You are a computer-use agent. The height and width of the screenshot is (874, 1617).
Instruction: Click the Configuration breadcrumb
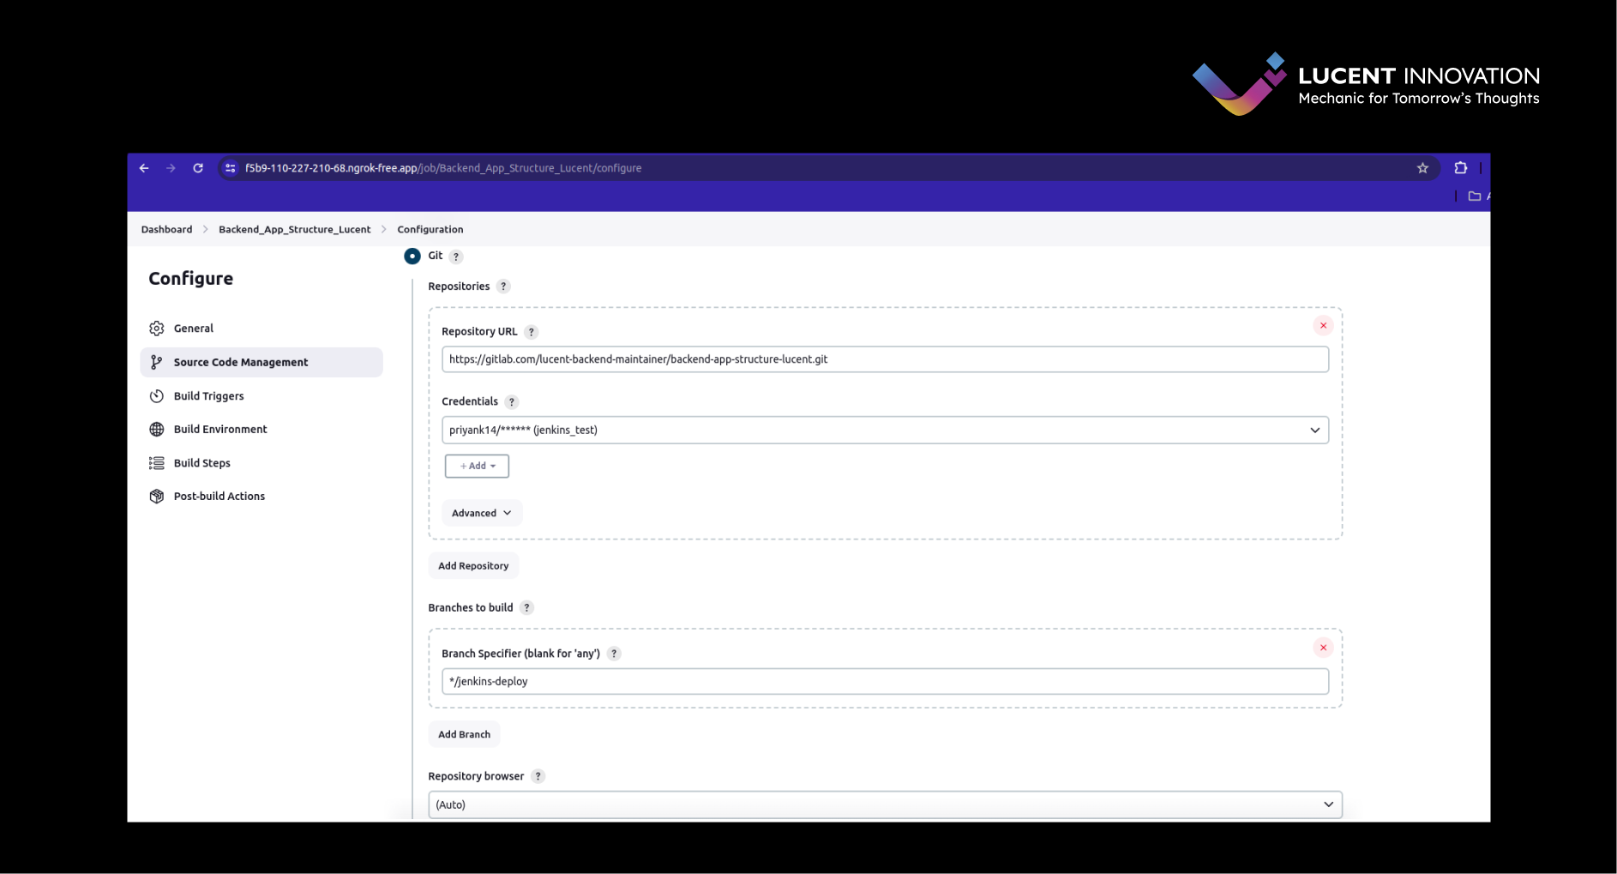coord(430,229)
